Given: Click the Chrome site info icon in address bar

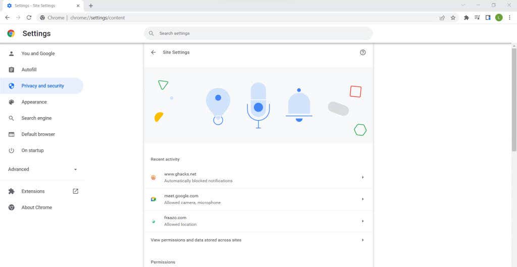Looking at the screenshot, I should (42, 18).
